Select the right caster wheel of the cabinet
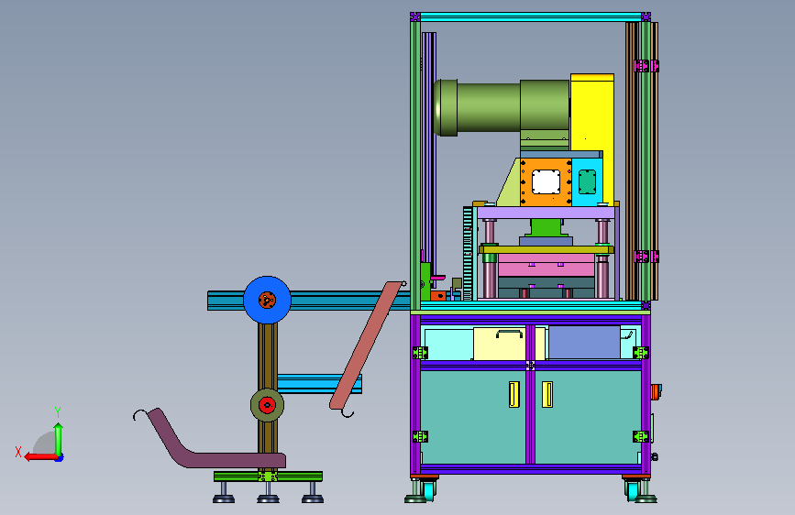795x515 pixels. (x=633, y=490)
